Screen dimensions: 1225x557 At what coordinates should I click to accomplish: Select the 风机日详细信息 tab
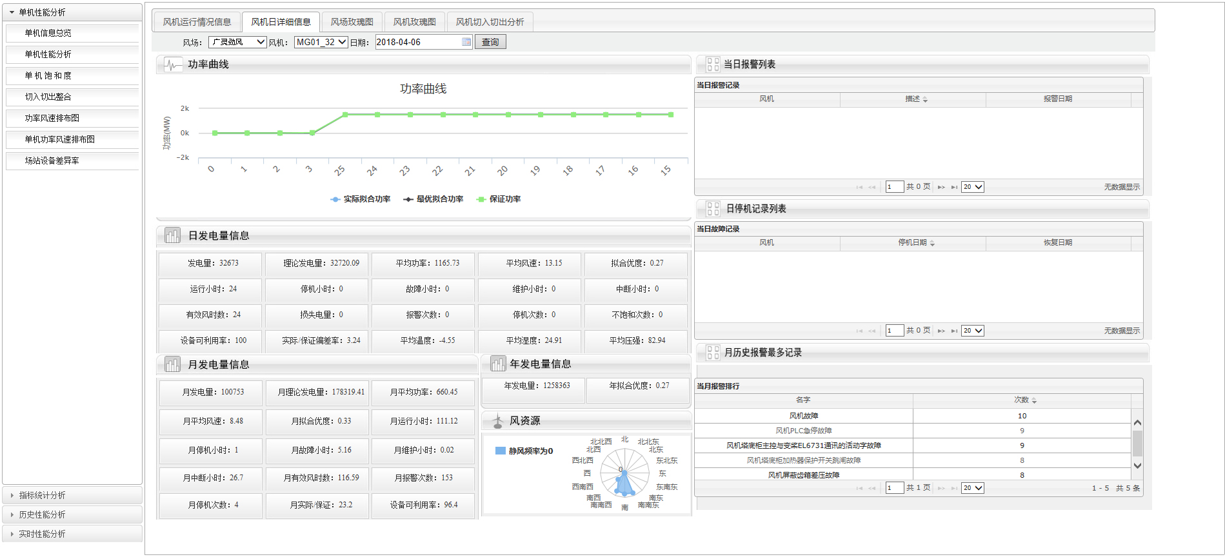(281, 22)
